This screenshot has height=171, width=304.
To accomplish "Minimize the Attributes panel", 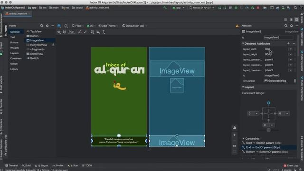I will tap(297, 26).
